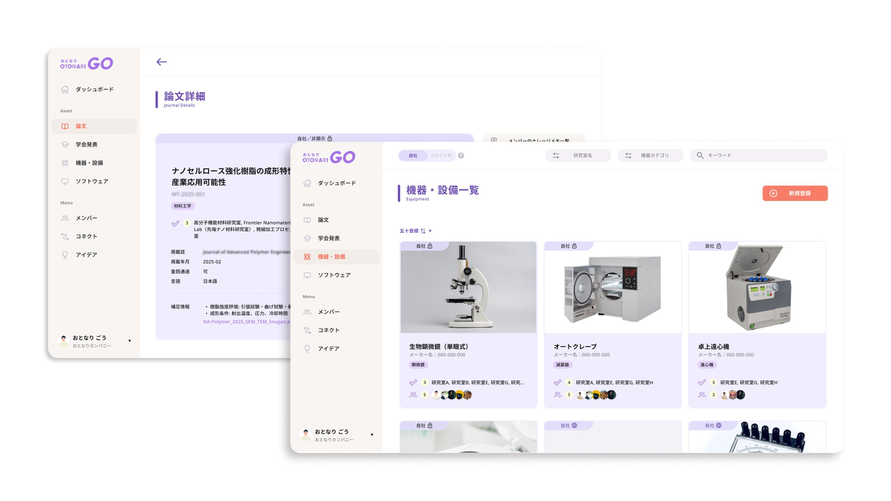The width and height of the screenshot is (891, 501).
Task: Expand おとなり ごう user menu, front window
Action: pyautogui.click(x=372, y=435)
